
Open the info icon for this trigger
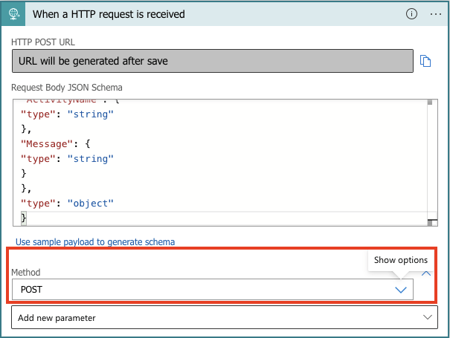(x=411, y=14)
